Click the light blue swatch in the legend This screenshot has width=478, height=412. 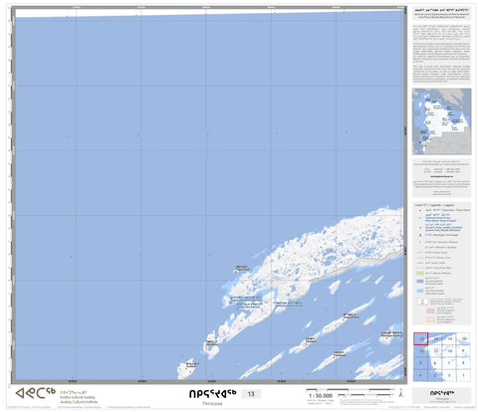click(420, 291)
